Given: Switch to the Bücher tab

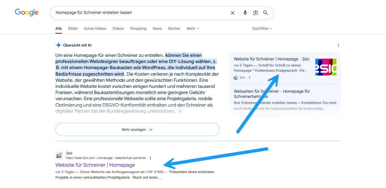Looking at the screenshot, I should pyautogui.click(x=174, y=28).
